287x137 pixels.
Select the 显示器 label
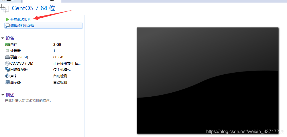coord(15,82)
